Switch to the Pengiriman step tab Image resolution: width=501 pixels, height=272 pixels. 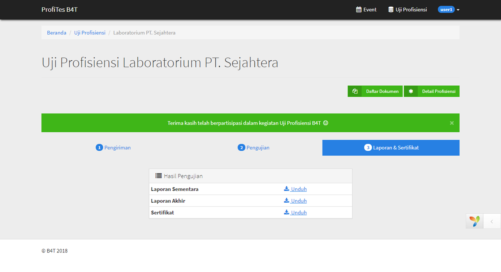pyautogui.click(x=113, y=148)
